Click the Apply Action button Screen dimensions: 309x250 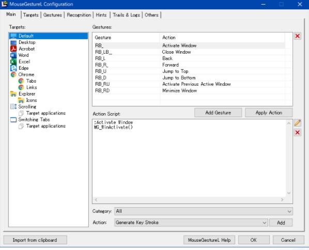pyautogui.click(x=269, y=113)
